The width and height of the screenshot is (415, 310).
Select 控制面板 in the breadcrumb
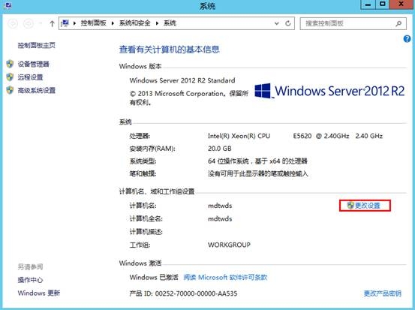point(93,23)
